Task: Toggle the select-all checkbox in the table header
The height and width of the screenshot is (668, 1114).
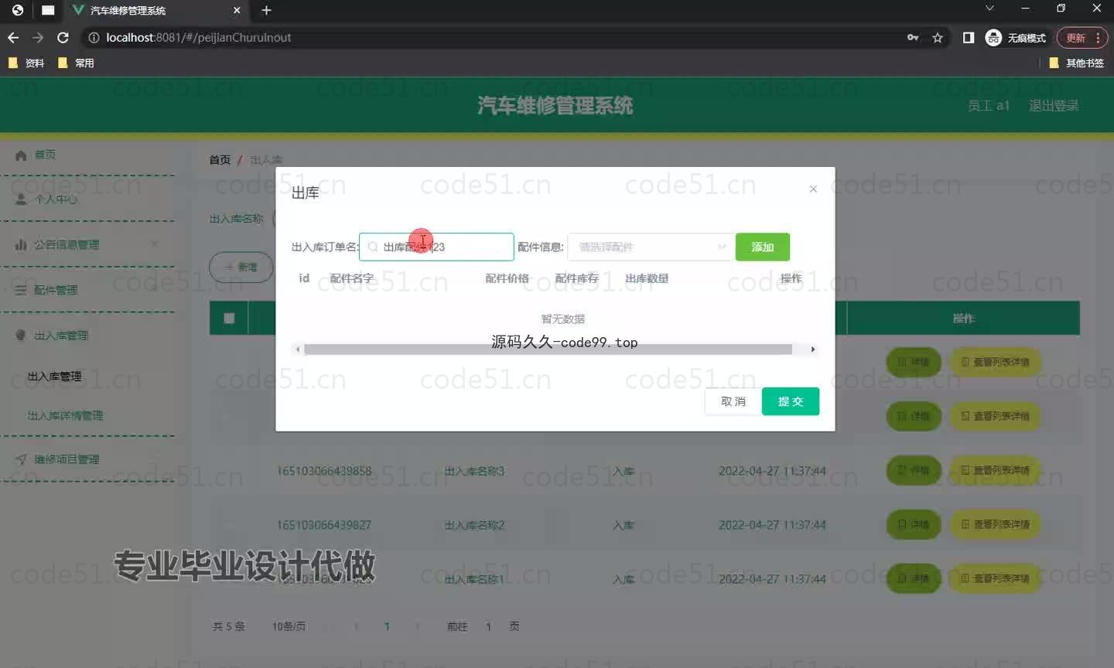Action: click(229, 318)
